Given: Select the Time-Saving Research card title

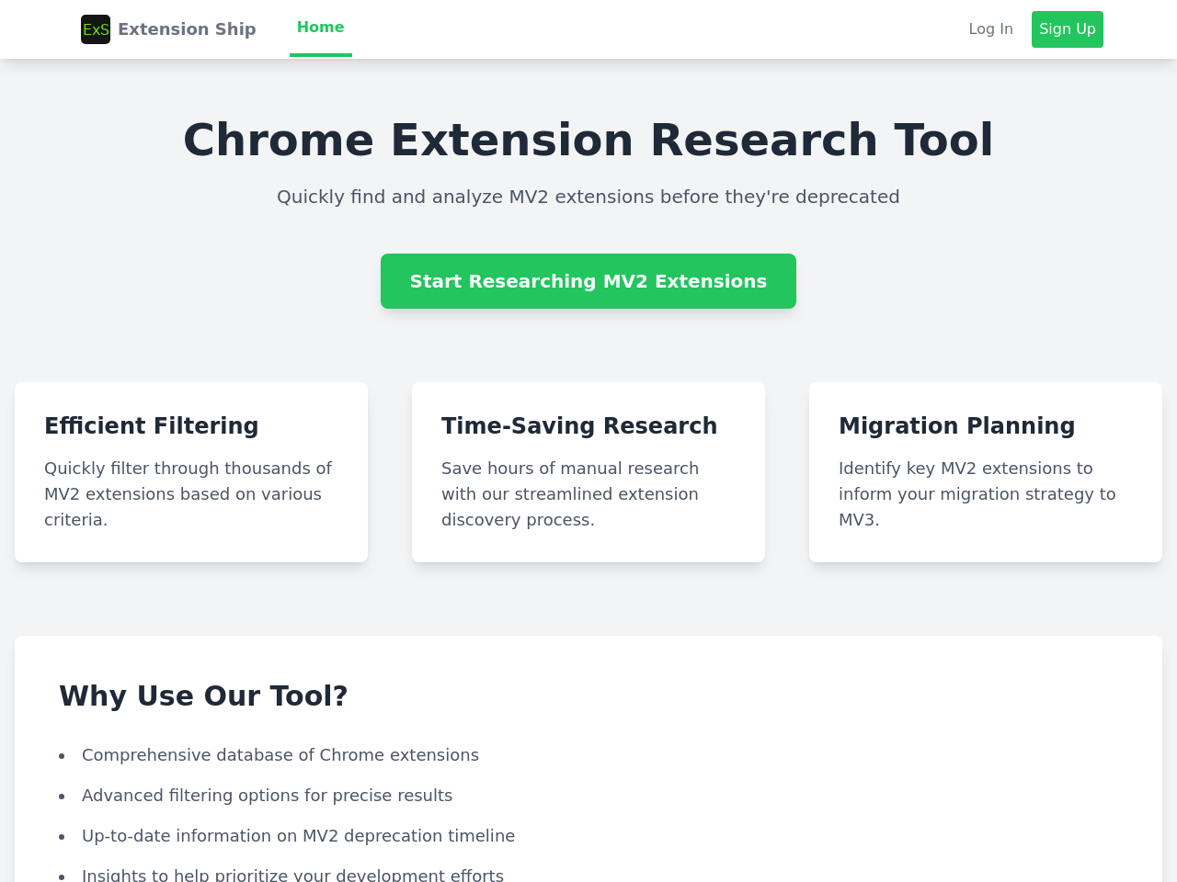Looking at the screenshot, I should (579, 425).
